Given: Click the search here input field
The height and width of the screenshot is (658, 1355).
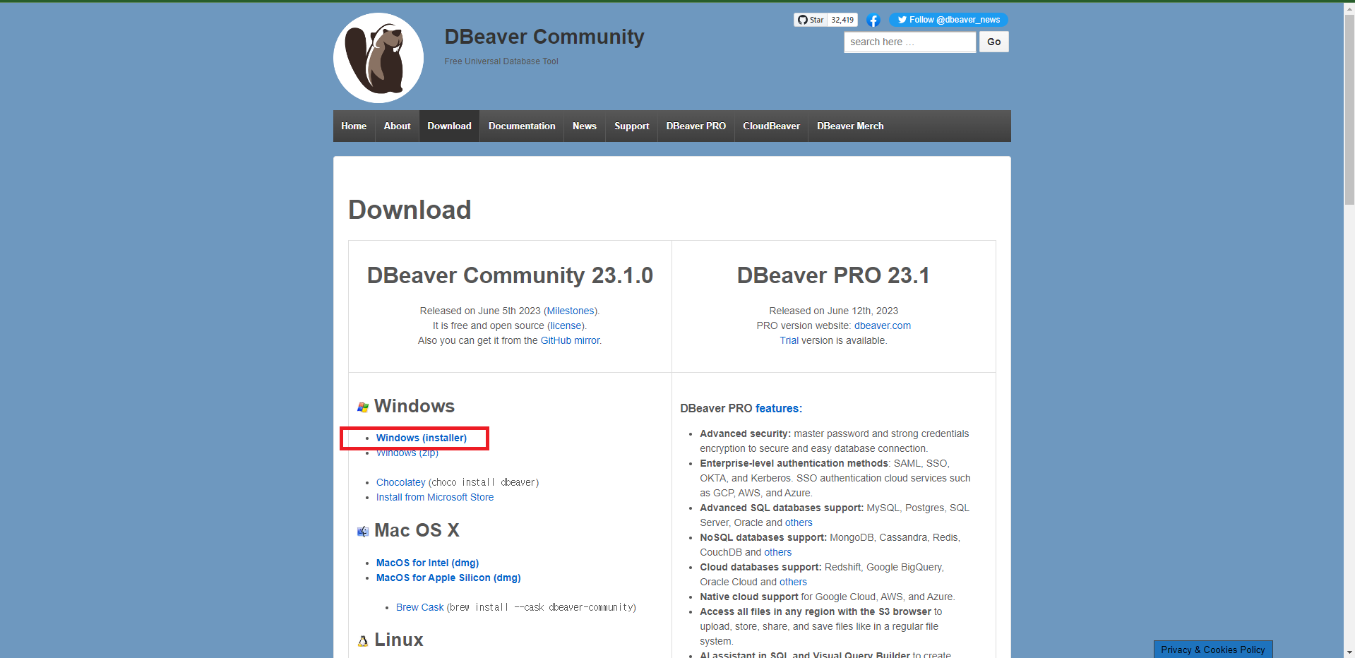Looking at the screenshot, I should click(x=909, y=42).
